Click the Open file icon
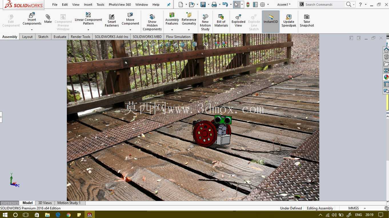 tap(192, 5)
